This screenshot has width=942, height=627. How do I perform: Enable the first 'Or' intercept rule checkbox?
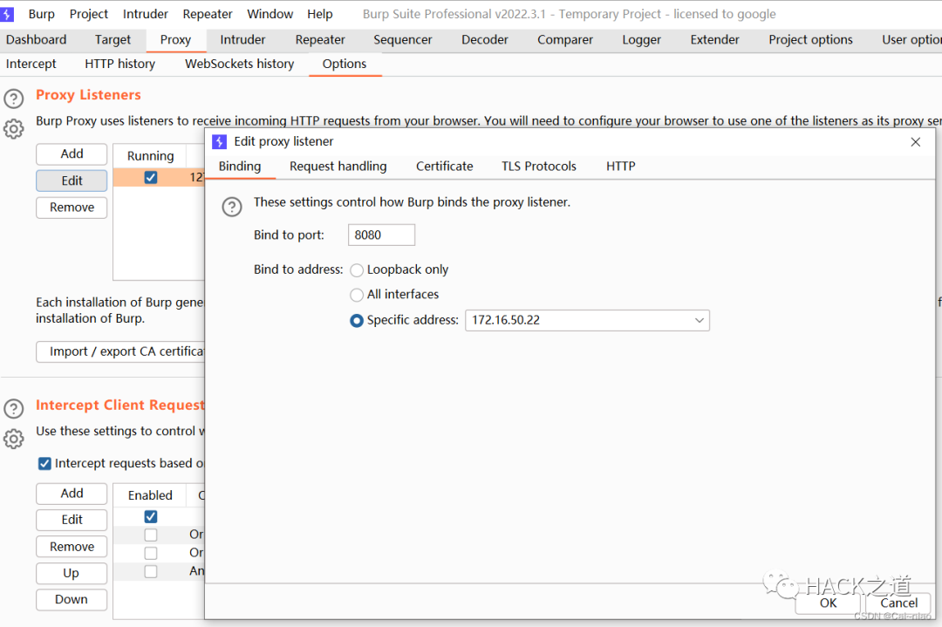click(151, 535)
